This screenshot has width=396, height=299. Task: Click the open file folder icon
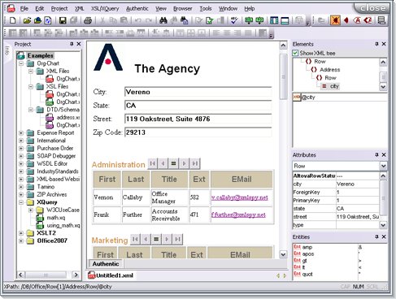click(27, 20)
